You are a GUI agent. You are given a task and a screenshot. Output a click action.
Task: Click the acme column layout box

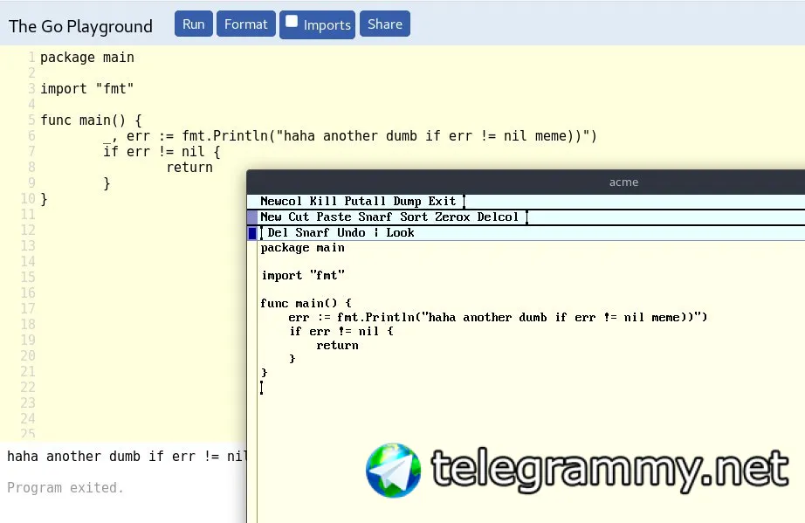pyautogui.click(x=252, y=217)
